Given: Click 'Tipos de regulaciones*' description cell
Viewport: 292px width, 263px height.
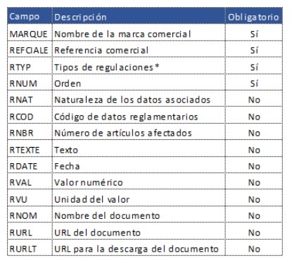Looking at the screenshot, I should 139,66.
